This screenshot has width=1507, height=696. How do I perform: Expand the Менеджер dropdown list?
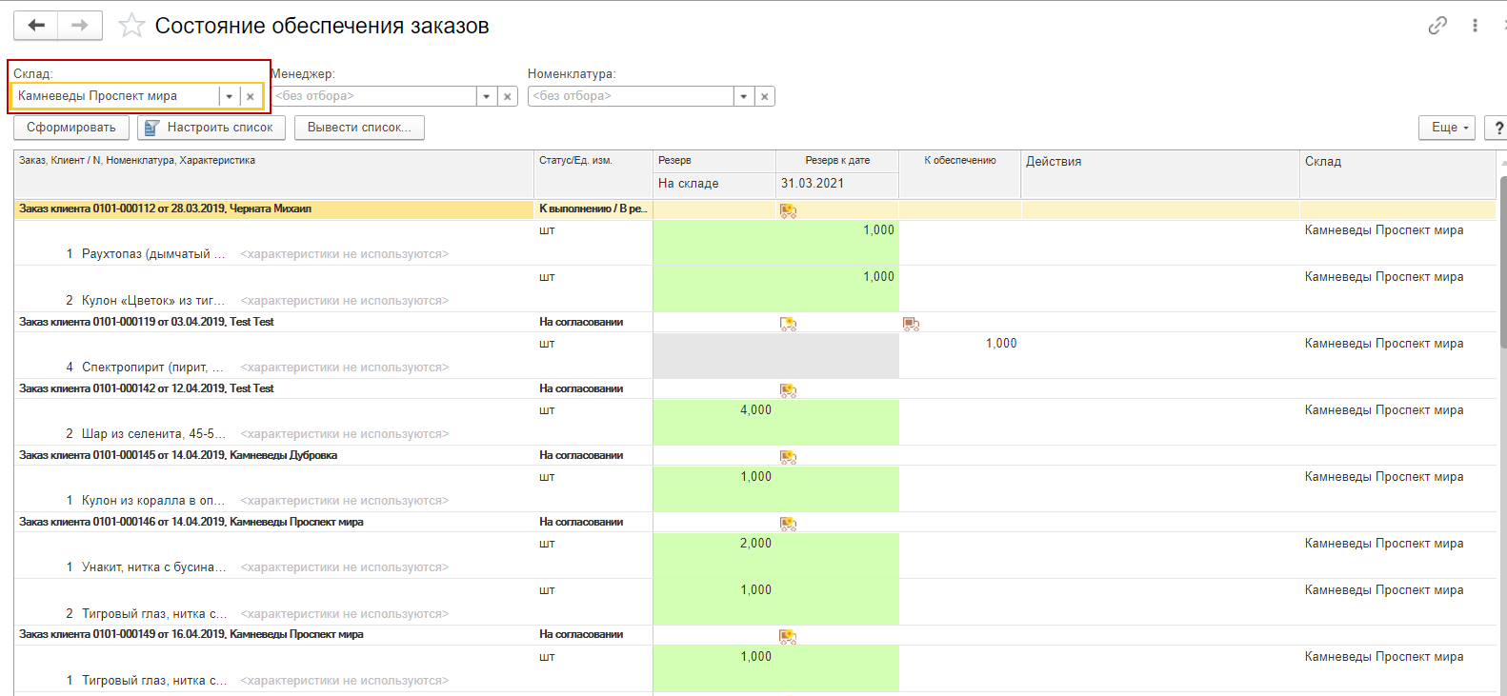point(487,96)
